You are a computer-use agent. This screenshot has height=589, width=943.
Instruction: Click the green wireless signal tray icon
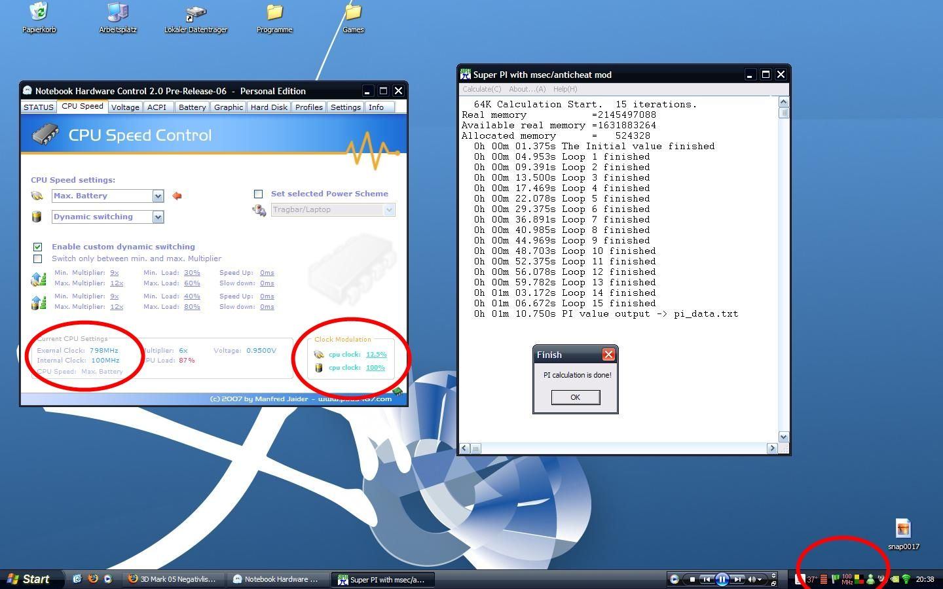906,579
